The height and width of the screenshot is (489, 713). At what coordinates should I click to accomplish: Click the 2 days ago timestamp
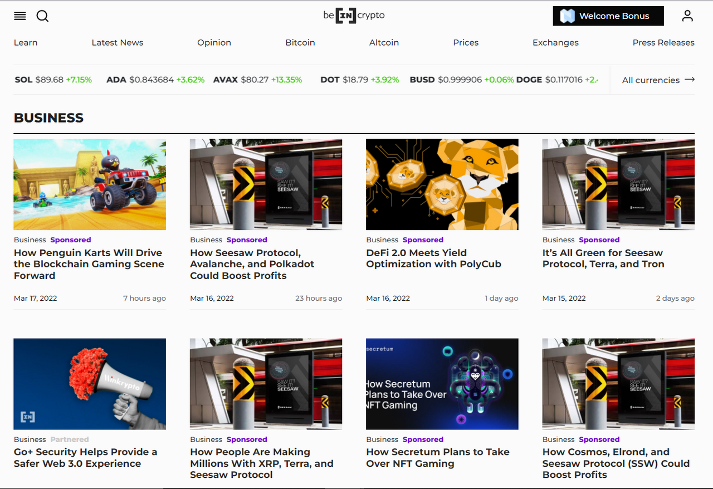click(675, 298)
